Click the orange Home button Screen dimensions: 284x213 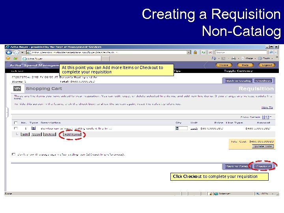click(224, 65)
